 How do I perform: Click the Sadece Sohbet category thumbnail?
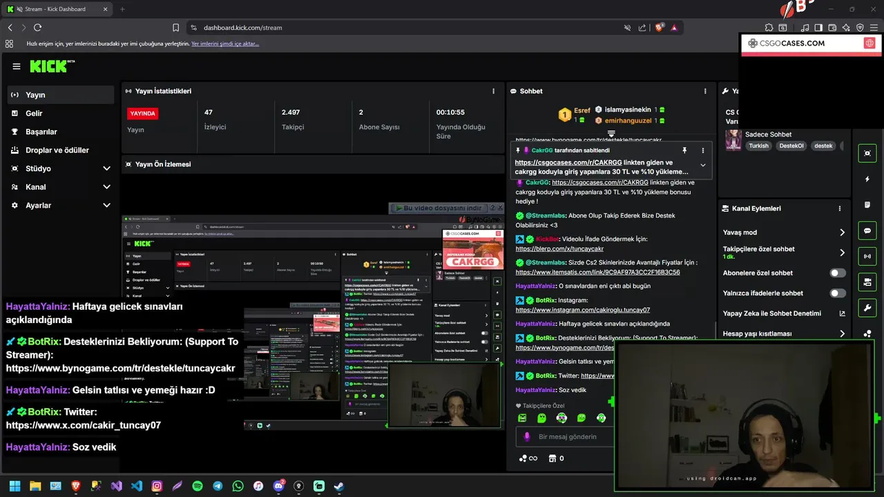tap(733, 140)
